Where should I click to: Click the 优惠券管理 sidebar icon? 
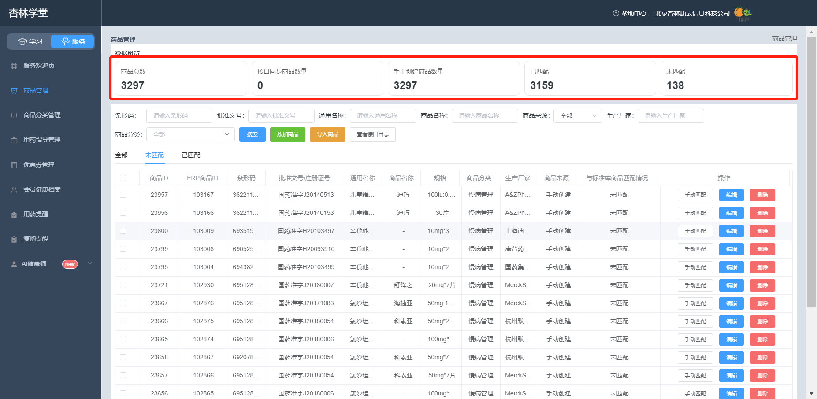14,165
